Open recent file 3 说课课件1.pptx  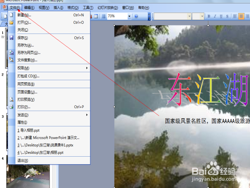(50, 145)
